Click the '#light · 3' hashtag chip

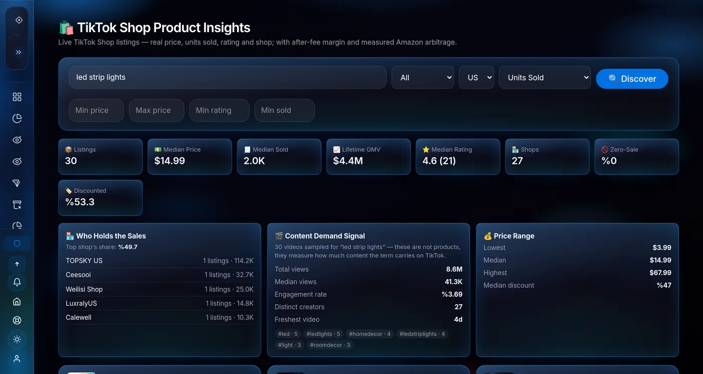[x=290, y=345]
